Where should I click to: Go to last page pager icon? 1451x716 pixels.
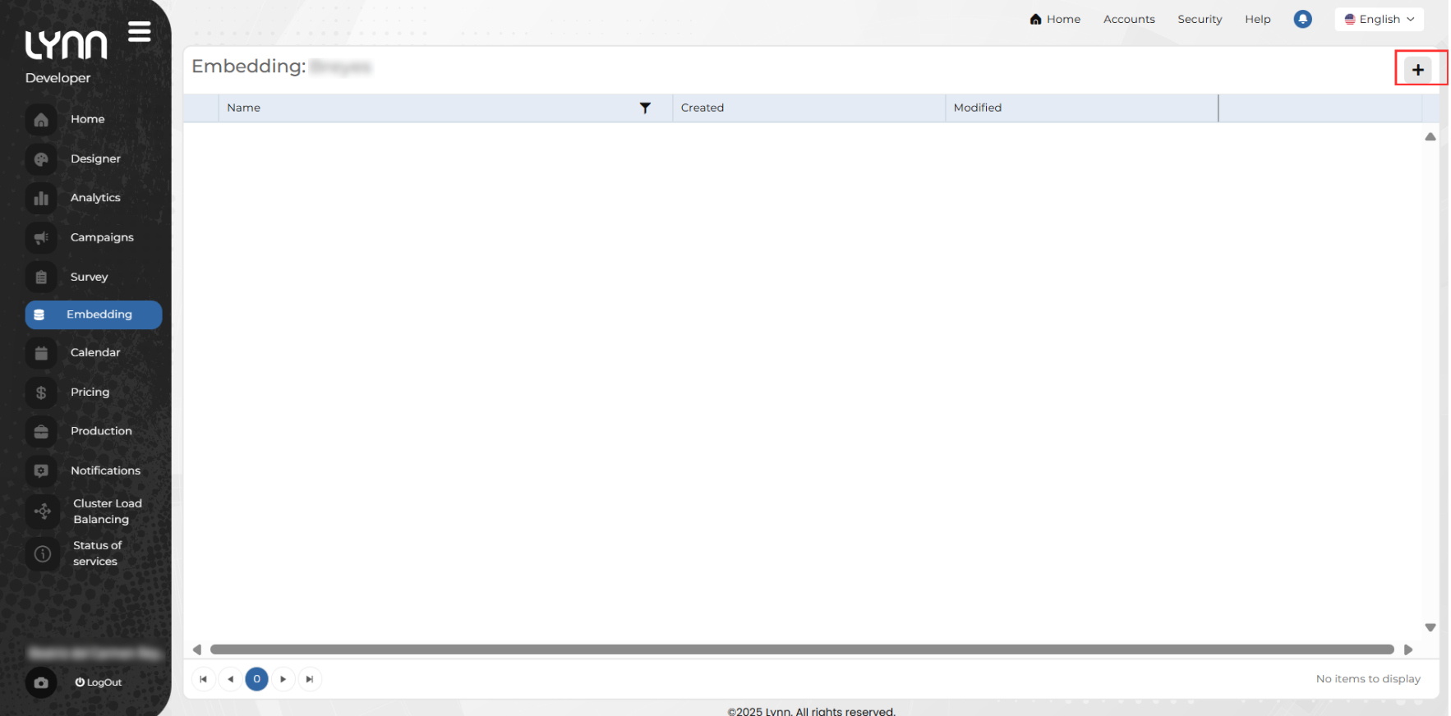[x=310, y=679]
